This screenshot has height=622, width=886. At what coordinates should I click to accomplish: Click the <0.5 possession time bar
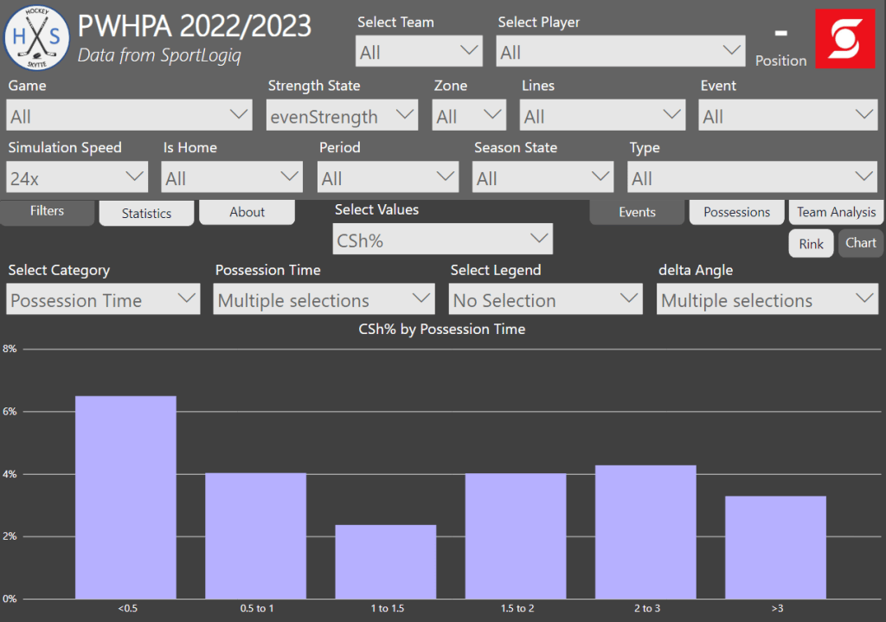point(125,497)
